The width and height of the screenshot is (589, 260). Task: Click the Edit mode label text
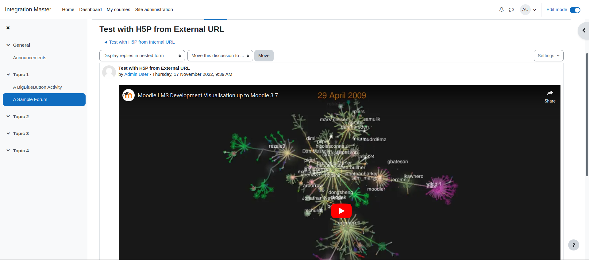coord(556,10)
